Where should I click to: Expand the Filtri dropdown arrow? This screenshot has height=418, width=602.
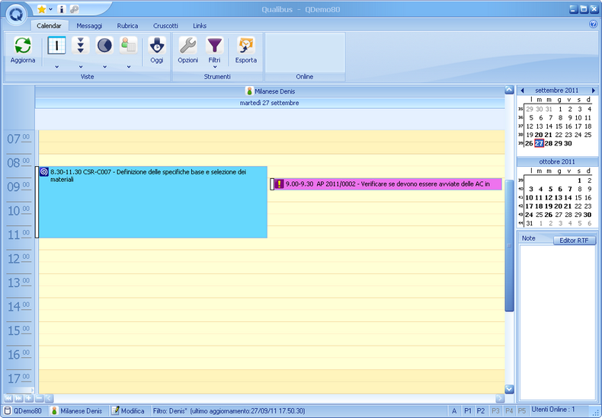pos(215,67)
